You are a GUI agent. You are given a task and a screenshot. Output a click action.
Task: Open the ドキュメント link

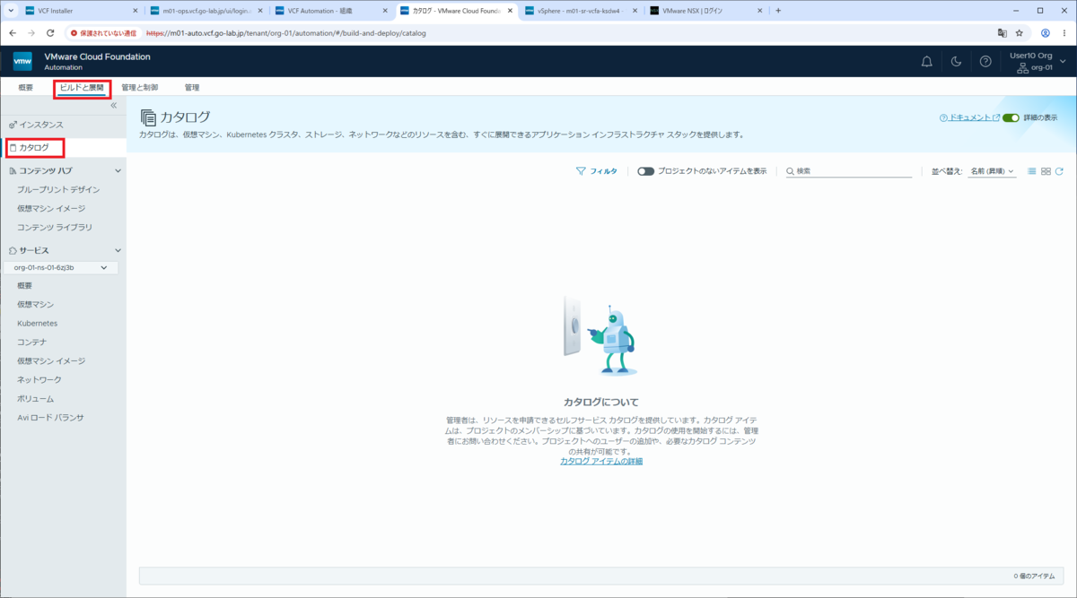[969, 117]
